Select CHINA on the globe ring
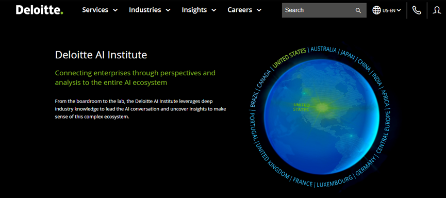 [x=365, y=65]
